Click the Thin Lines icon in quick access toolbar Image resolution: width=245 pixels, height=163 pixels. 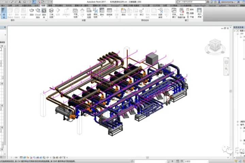(x=34, y=2)
